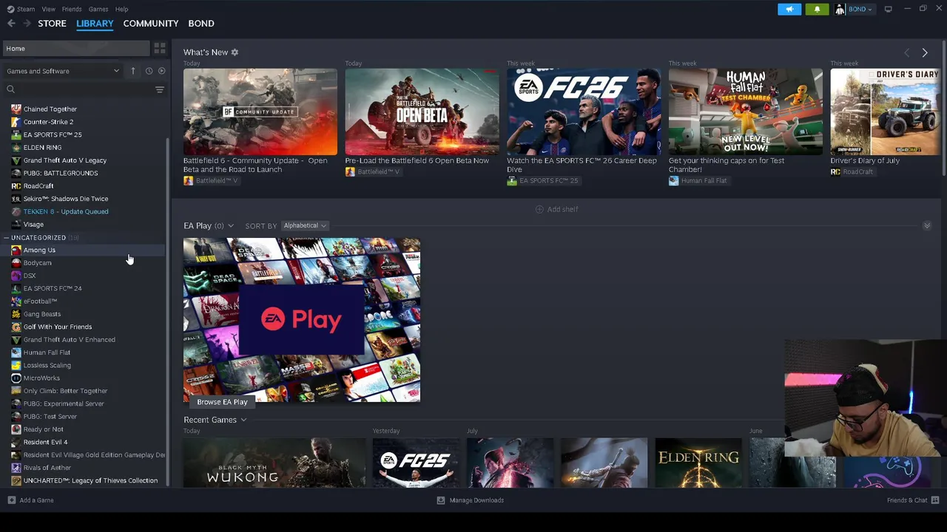
Task: Click the Among Us game icon
Action: point(16,250)
